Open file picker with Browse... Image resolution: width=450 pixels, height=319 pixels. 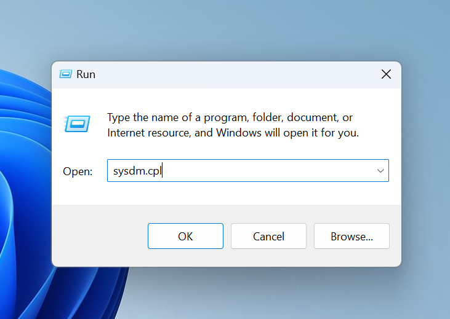352,236
